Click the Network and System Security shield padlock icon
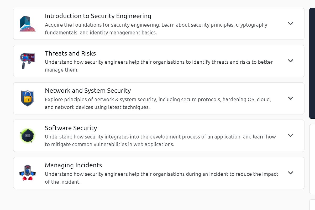 click(x=27, y=98)
